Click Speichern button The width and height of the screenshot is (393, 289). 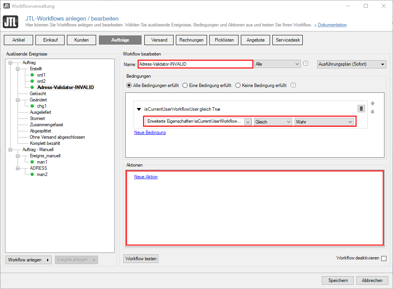[338, 280]
